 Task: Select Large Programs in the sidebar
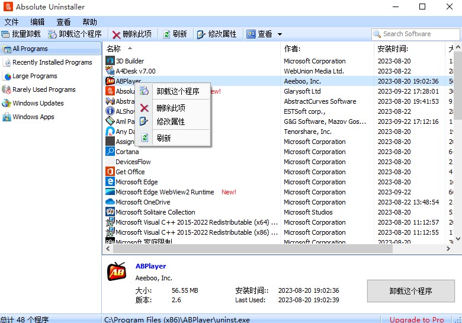35,76
